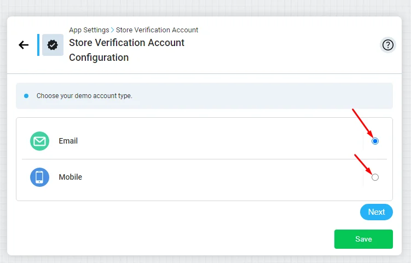Click the Mobile option label
This screenshot has width=411, height=263.
click(x=70, y=177)
